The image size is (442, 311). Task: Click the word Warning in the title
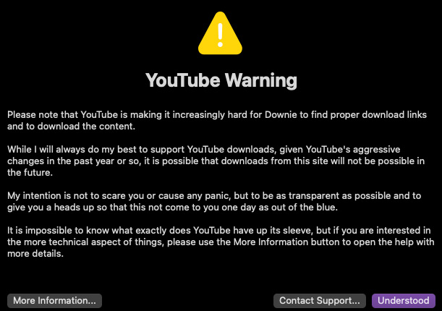(261, 80)
